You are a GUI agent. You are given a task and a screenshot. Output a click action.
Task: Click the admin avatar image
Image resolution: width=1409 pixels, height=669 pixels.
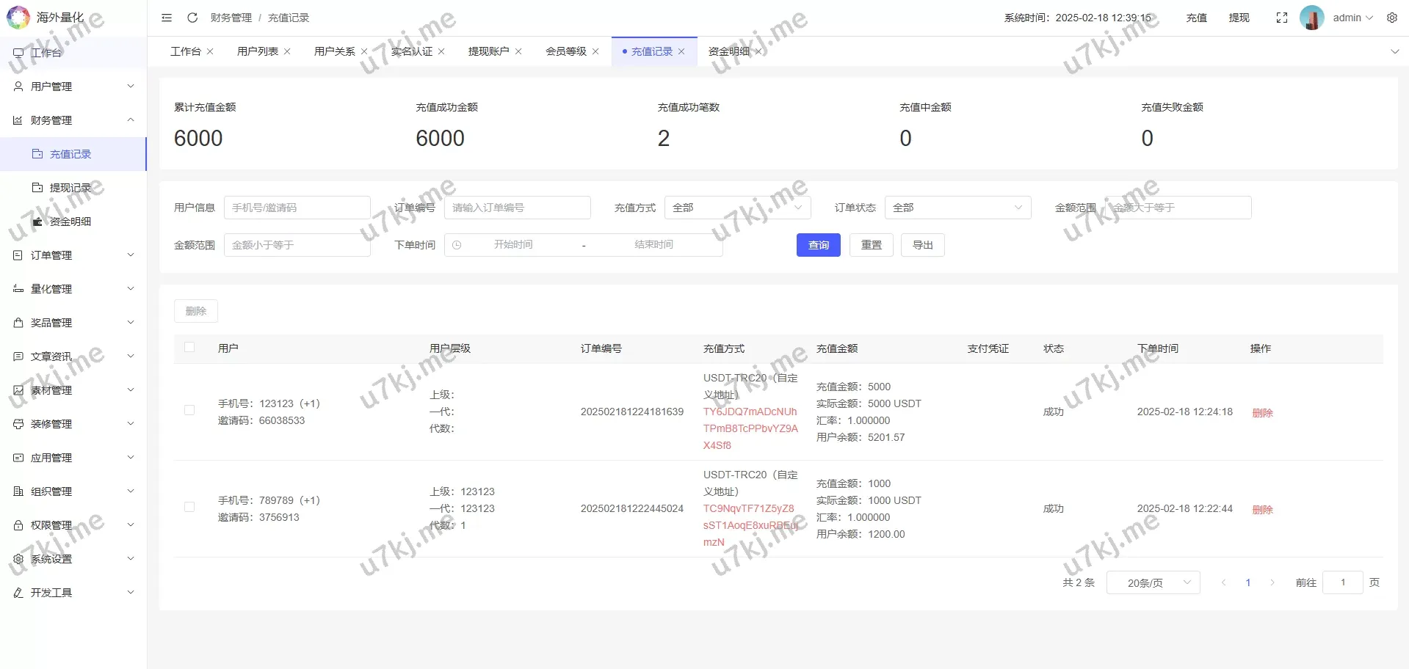pos(1311,18)
